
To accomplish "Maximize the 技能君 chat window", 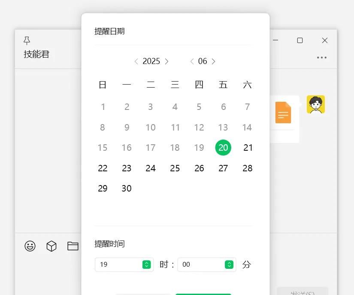I will point(300,40).
